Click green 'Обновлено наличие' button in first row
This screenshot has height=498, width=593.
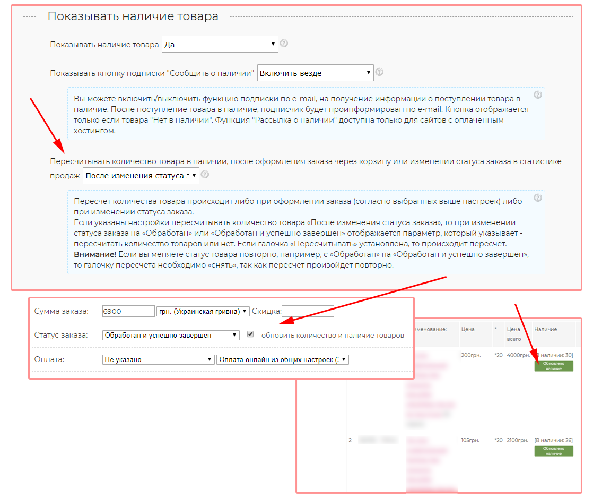pos(553,366)
